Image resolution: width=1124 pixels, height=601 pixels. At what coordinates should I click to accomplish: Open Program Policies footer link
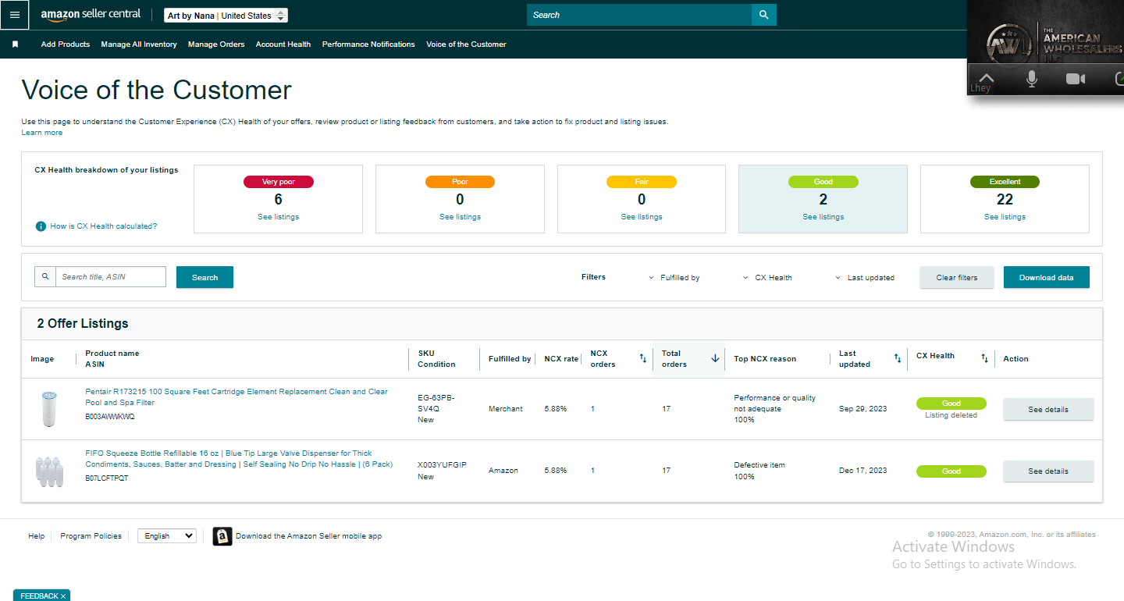91,536
